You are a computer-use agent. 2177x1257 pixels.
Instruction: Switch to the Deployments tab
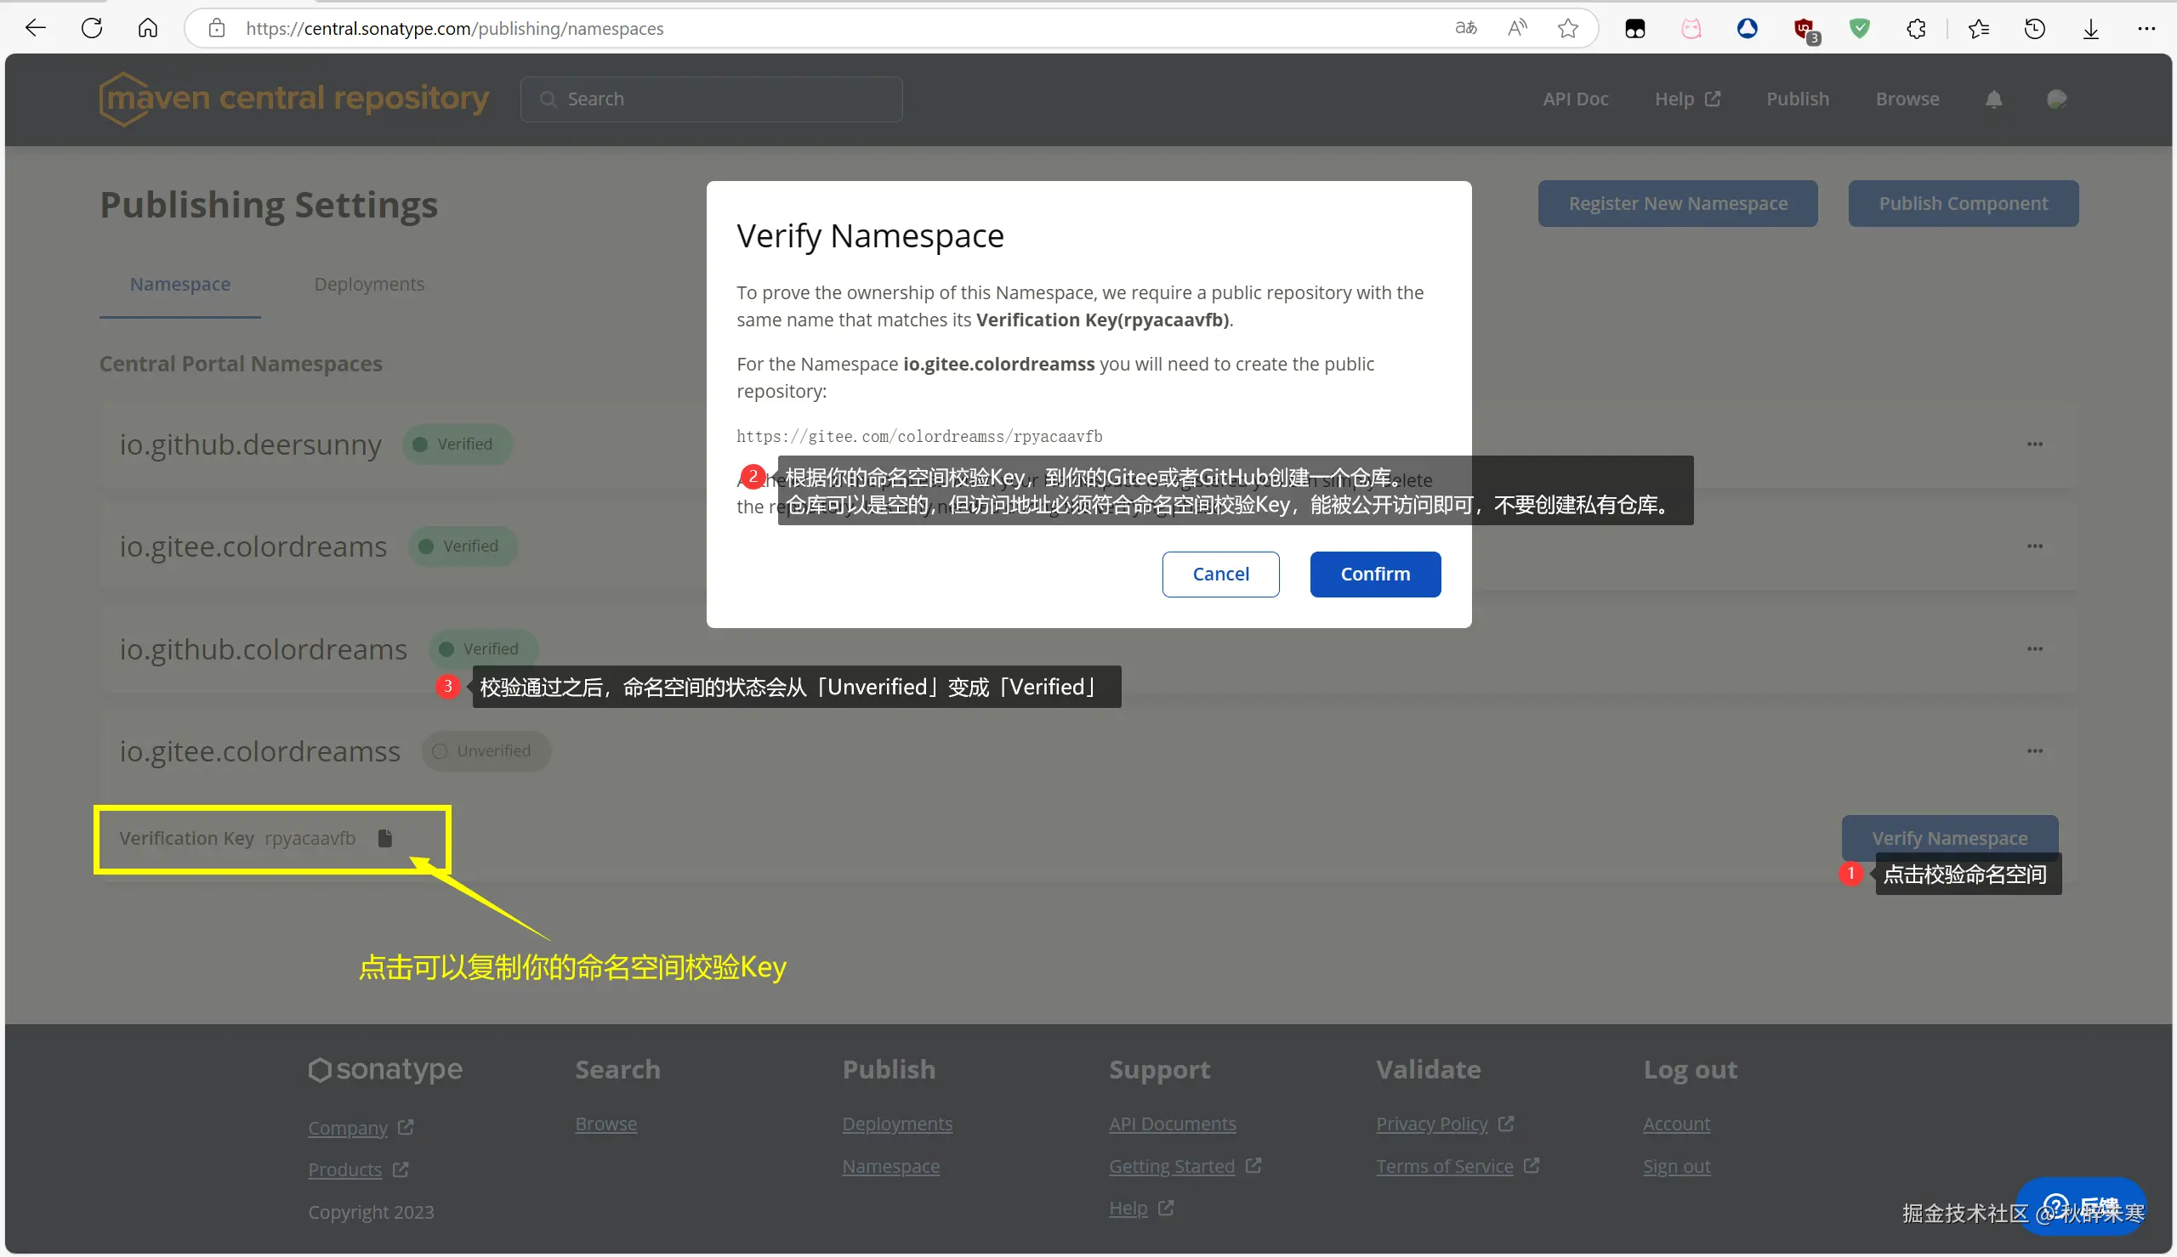369,284
